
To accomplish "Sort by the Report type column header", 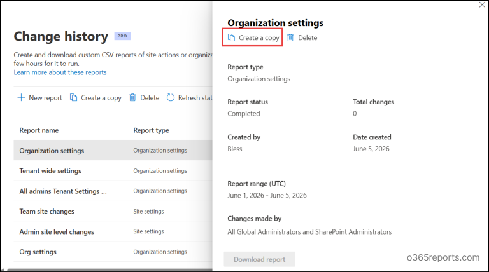I will (x=152, y=130).
